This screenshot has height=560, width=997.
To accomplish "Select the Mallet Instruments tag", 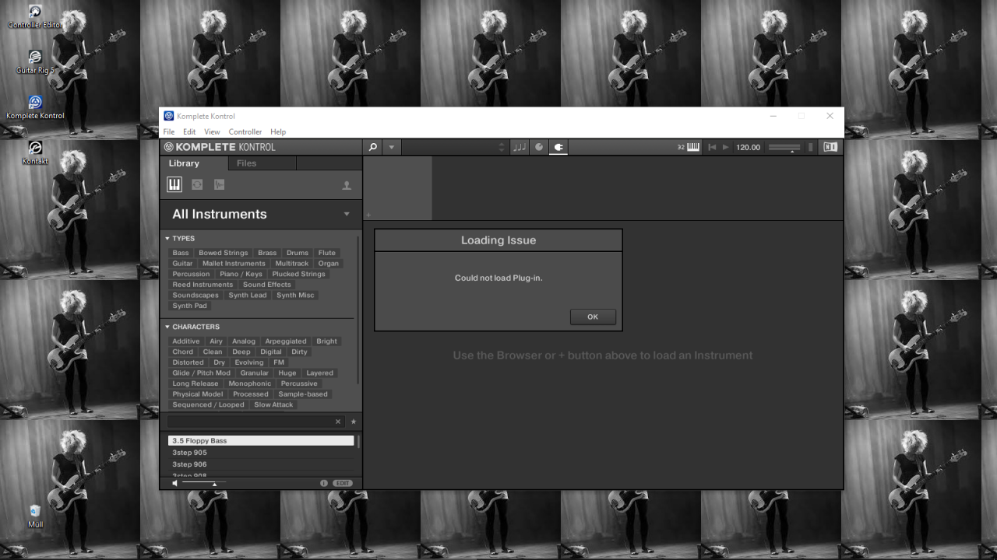I will click(234, 264).
